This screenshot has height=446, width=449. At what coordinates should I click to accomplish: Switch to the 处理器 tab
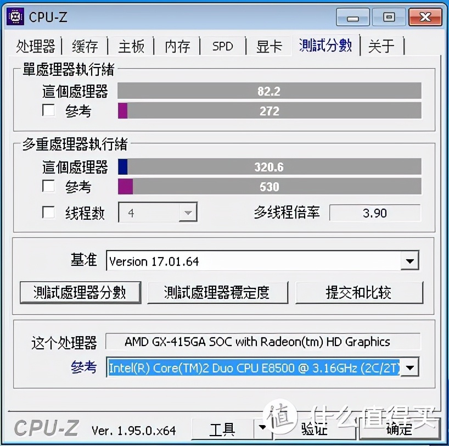(35, 46)
